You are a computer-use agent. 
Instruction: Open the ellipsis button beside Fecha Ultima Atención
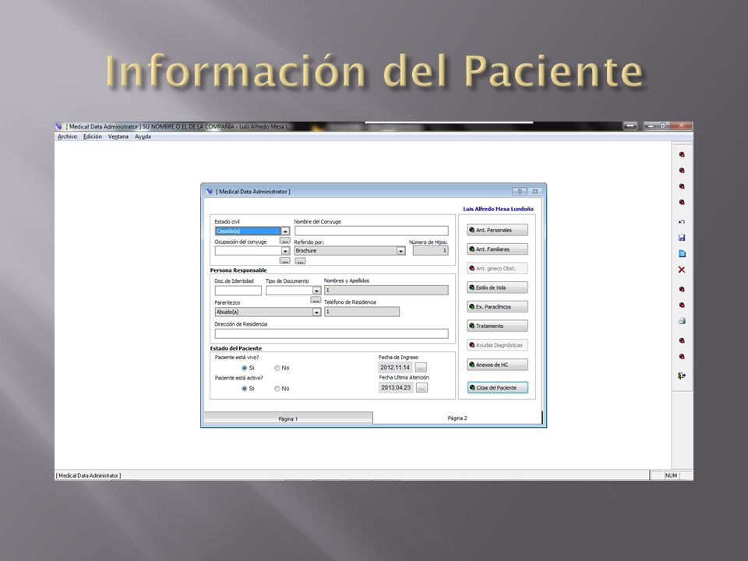point(422,388)
